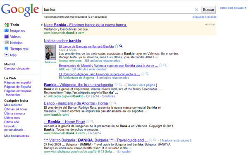Star the 'Empresarios de Madrid y Valencia' result

tap(160, 65)
